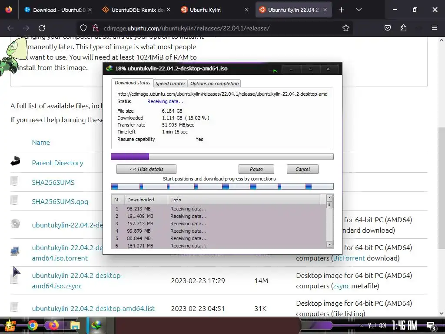The height and width of the screenshot is (334, 445).
Task: Open the volume speaker tray icon
Action: (x=382, y=325)
